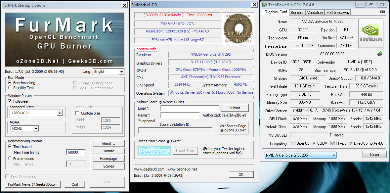
Task: Click the Quit button
Action: 75,184
